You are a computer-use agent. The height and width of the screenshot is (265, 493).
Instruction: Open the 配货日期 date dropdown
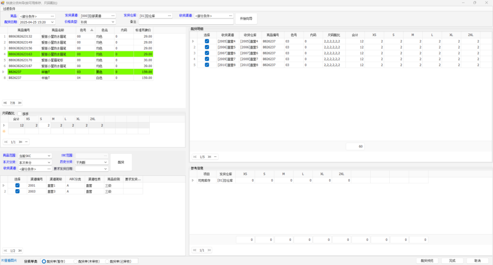[x=52, y=22]
